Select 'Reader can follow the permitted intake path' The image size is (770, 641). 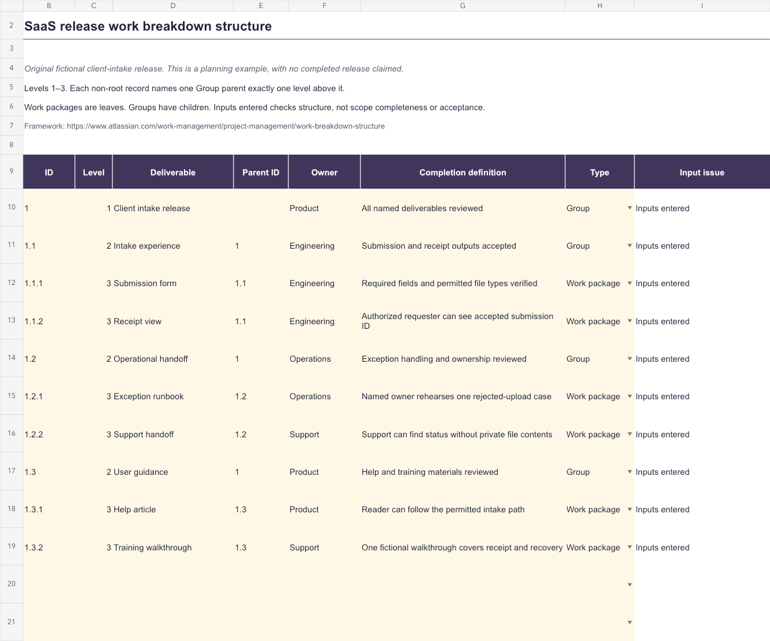point(463,509)
